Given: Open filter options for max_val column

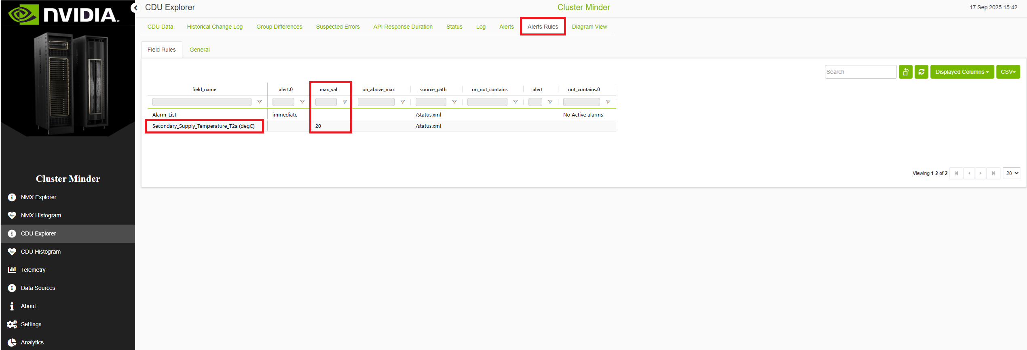Looking at the screenshot, I should click(345, 102).
